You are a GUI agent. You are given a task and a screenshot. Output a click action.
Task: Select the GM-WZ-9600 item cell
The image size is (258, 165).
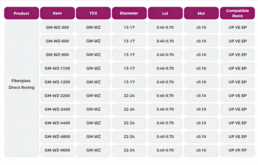57,150
